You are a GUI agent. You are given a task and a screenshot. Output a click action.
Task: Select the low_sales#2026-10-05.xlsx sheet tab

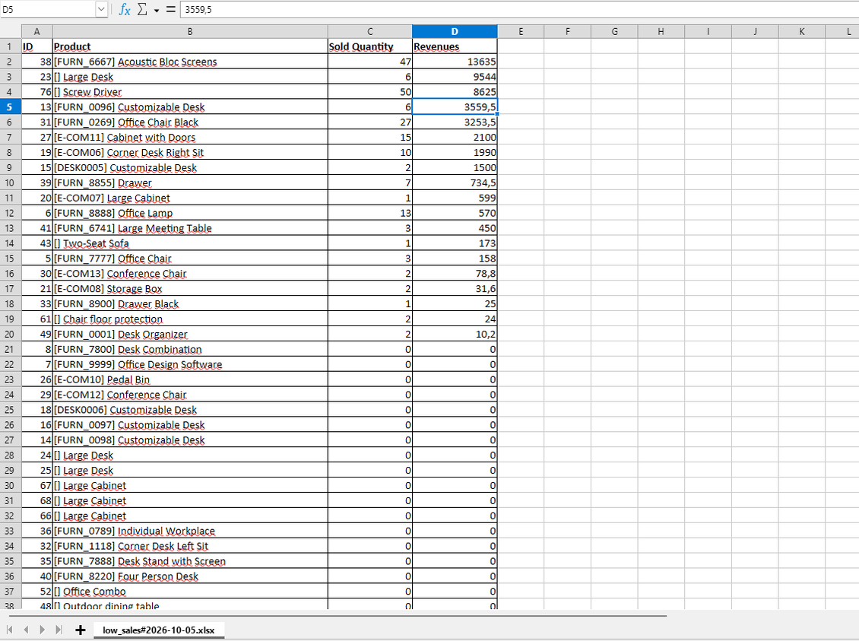coord(158,630)
